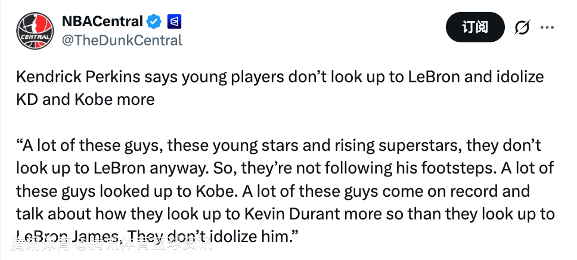Click the line starting "look up to LeBron anyway"
Viewport: 577px width, 260px height.
(x=280, y=168)
